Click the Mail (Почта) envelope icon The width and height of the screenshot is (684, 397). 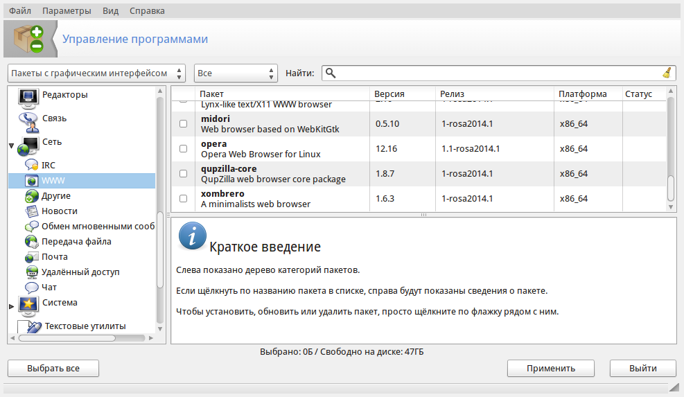[32, 257]
